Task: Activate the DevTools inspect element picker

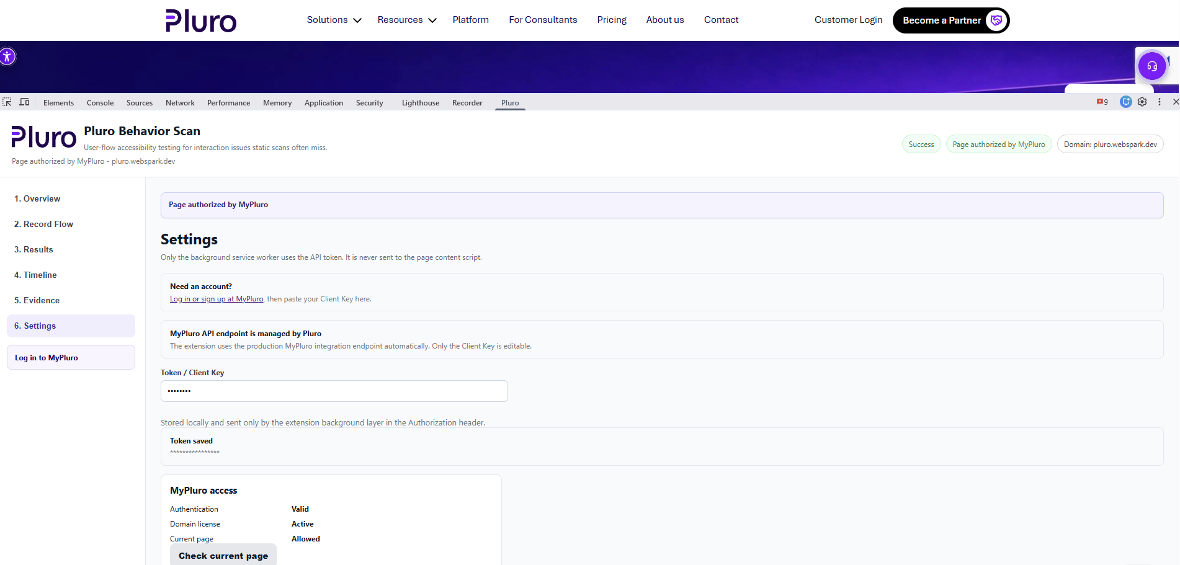Action: click(7, 102)
